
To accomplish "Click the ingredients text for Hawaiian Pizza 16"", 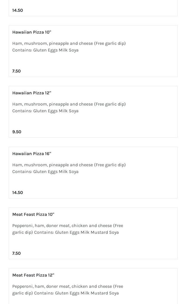I will pyautogui.click(x=69, y=165).
